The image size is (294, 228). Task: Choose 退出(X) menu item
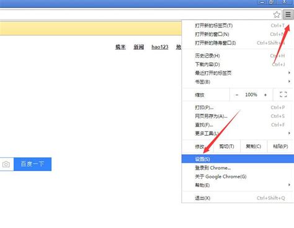coord(238,198)
